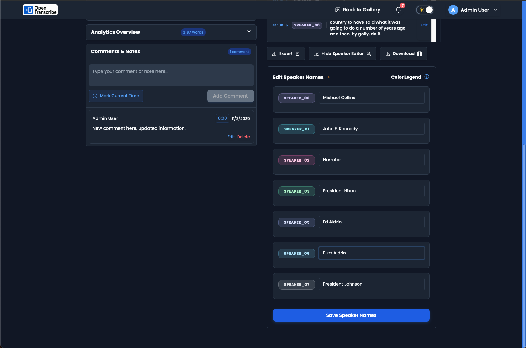Delete the Admin User comment
The image size is (526, 348).
pyautogui.click(x=243, y=137)
